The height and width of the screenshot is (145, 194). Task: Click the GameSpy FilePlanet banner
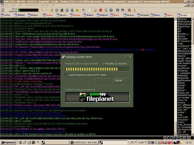pos(97,97)
